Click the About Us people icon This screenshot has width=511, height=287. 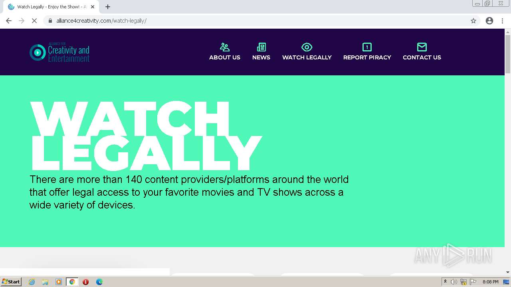[x=225, y=47]
